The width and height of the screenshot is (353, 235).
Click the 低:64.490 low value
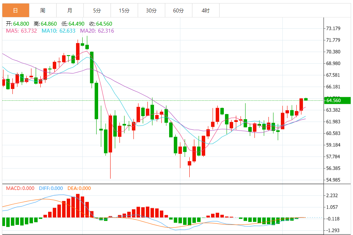(x=73, y=24)
